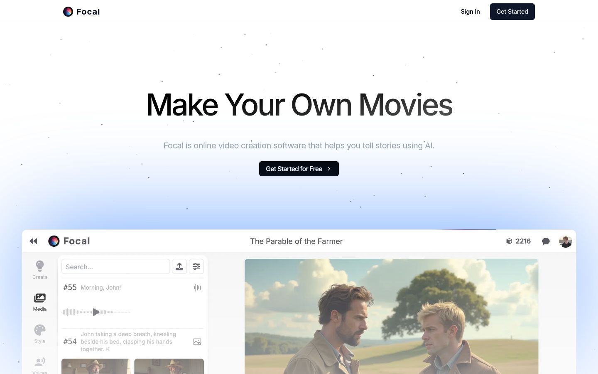Click the upload media icon button

179,267
